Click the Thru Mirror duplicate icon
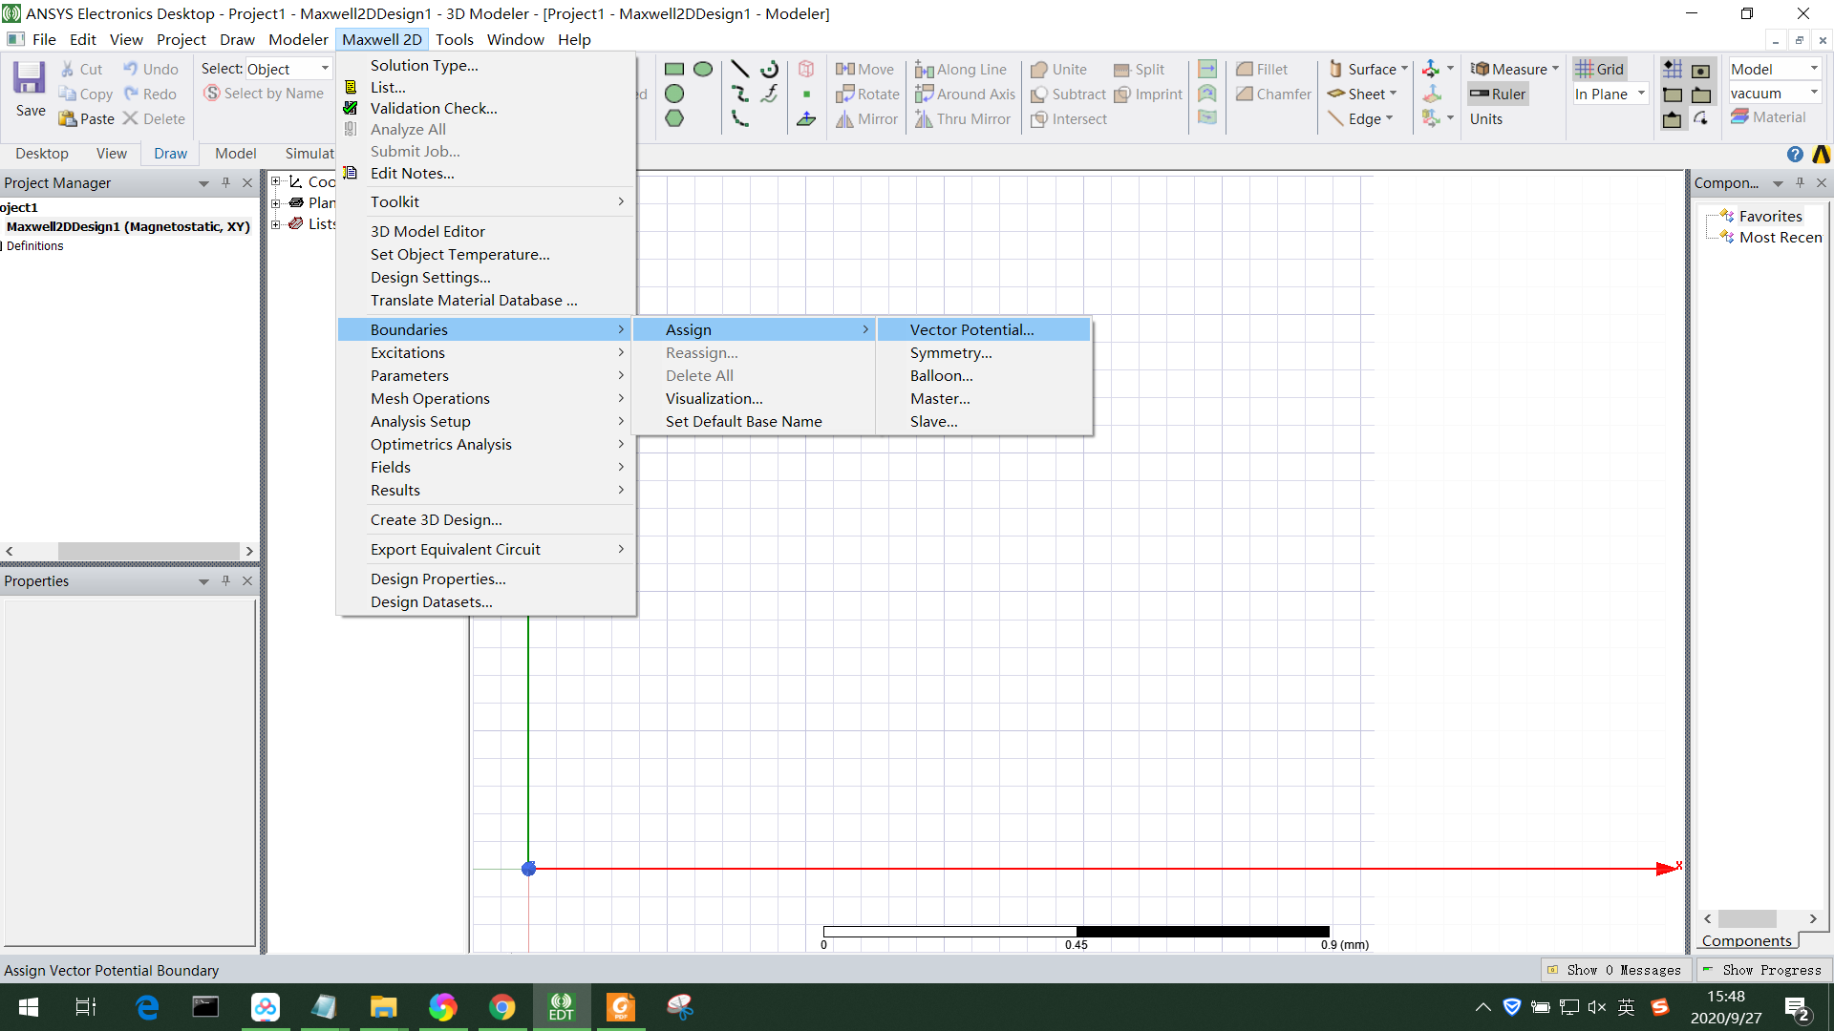Image resolution: width=1834 pixels, height=1031 pixels. click(963, 118)
